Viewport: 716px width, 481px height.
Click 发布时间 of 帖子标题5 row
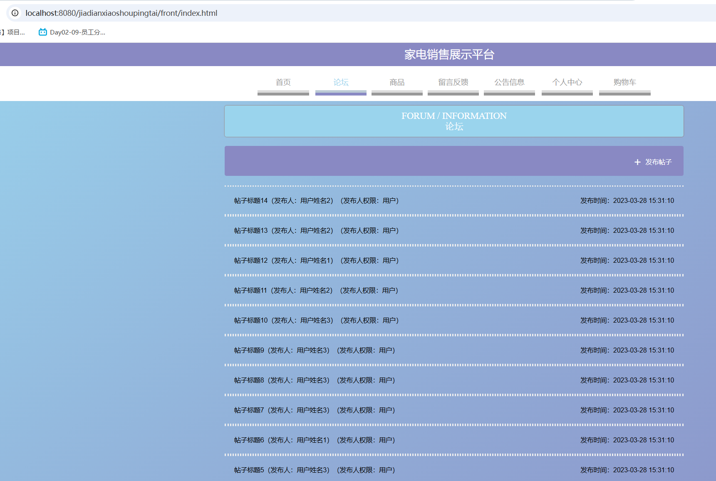point(627,470)
